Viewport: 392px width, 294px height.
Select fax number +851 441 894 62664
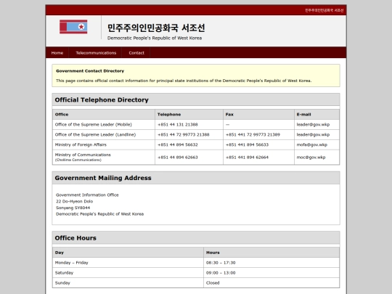tap(247, 158)
